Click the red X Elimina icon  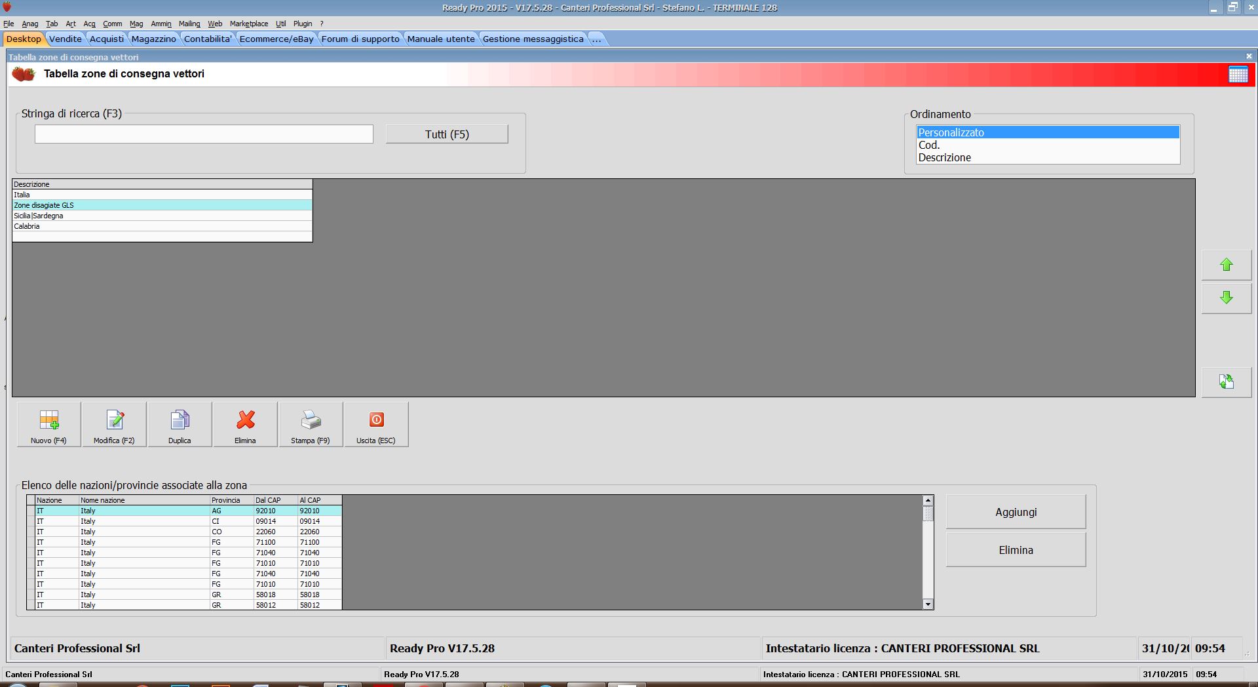(245, 425)
